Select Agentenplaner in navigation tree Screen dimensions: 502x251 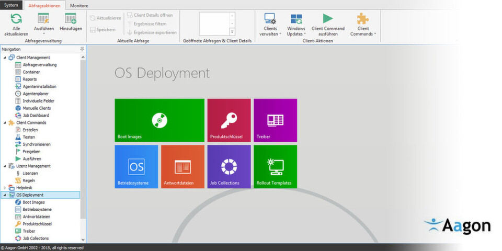[x=36, y=94]
